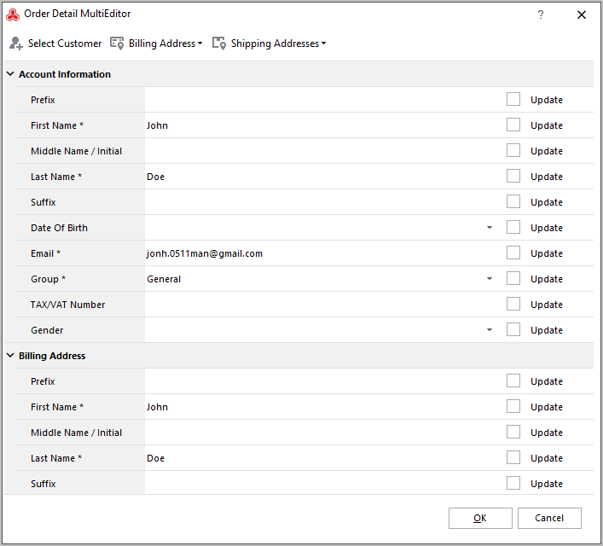This screenshot has width=603, height=546.
Task: Open the Billing Address toolbar menu
Action: [156, 44]
